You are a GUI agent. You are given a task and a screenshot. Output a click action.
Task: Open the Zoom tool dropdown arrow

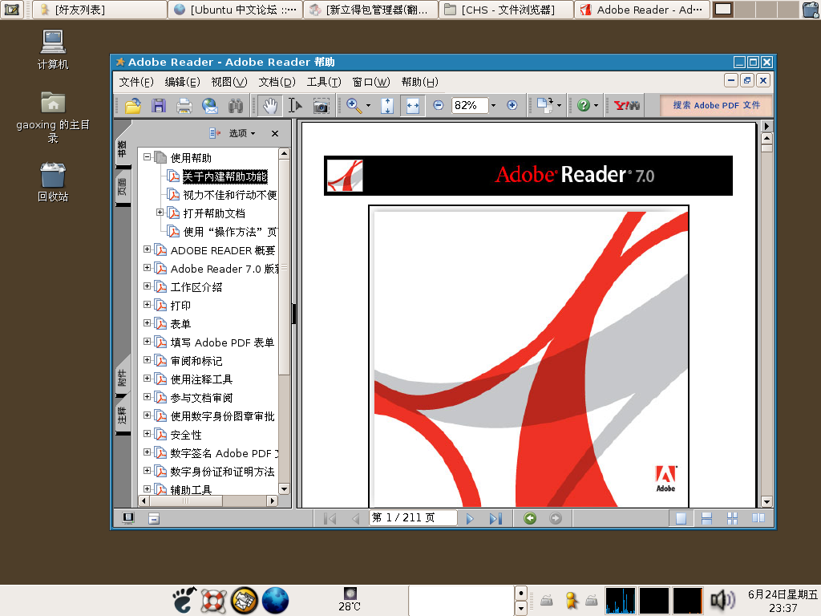pyautogui.click(x=368, y=106)
